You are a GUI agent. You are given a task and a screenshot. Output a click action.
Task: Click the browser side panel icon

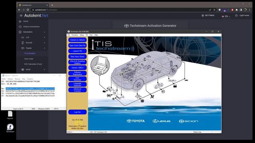click(x=241, y=10)
